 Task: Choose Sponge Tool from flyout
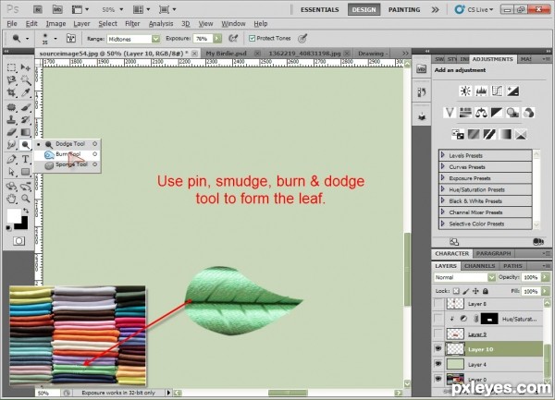[68, 164]
